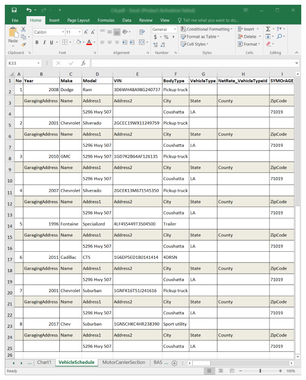The image size is (306, 380).
Task: Decrease indent of cell contents
Action: [x=125, y=42]
